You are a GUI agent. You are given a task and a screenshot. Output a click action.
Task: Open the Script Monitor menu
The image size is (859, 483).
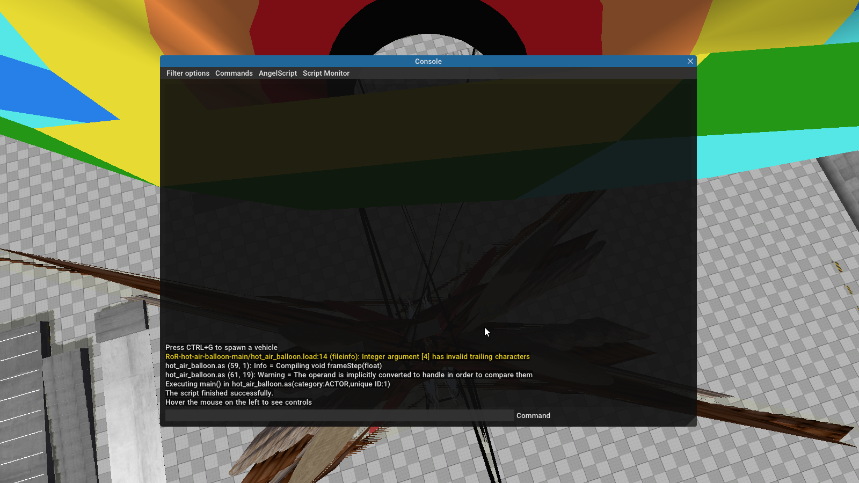[326, 74]
